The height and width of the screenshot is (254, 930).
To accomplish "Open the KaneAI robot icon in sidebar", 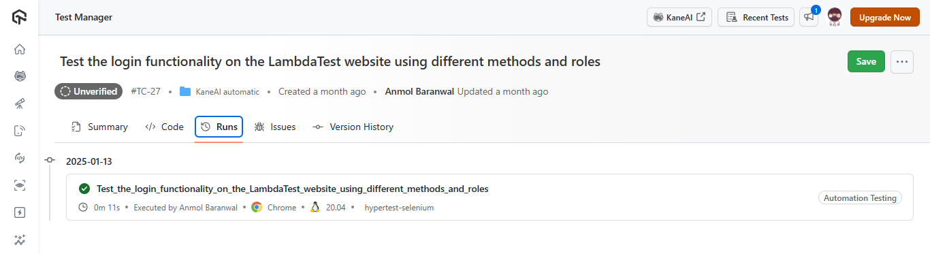I will (20, 76).
